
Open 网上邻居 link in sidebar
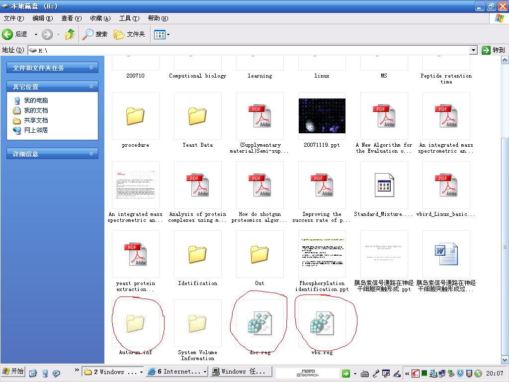click(36, 130)
